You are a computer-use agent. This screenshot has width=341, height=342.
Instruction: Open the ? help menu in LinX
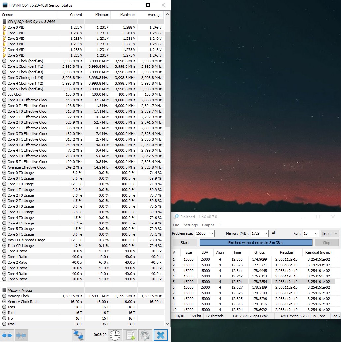(220, 225)
